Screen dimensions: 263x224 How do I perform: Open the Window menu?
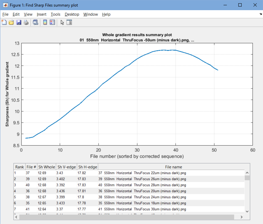point(91,14)
